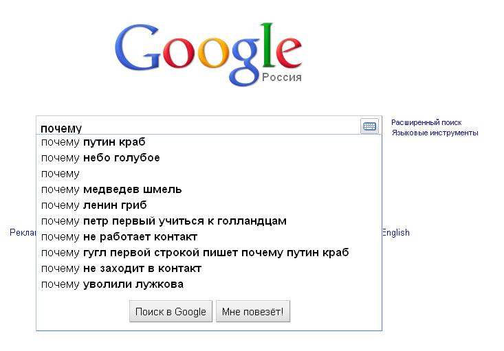Select suggestion «почему не работает контакт»
Viewport: 504px width, 351px height.
(119, 237)
